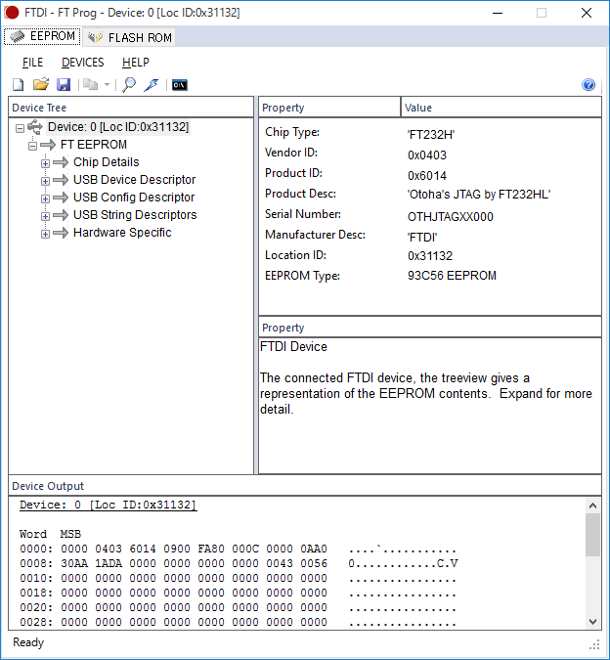The image size is (610, 660).
Task: Click the Product ID value 0x6014
Action: [427, 176]
